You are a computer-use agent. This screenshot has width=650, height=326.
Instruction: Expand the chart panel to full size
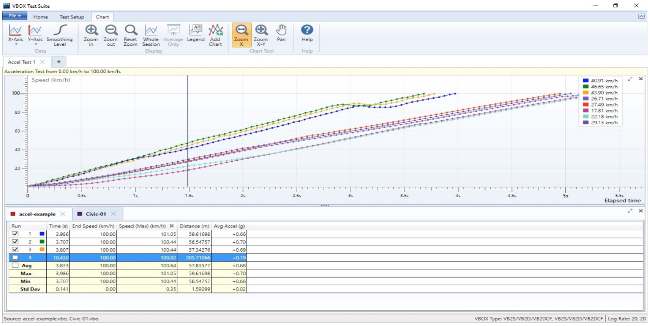(630, 79)
